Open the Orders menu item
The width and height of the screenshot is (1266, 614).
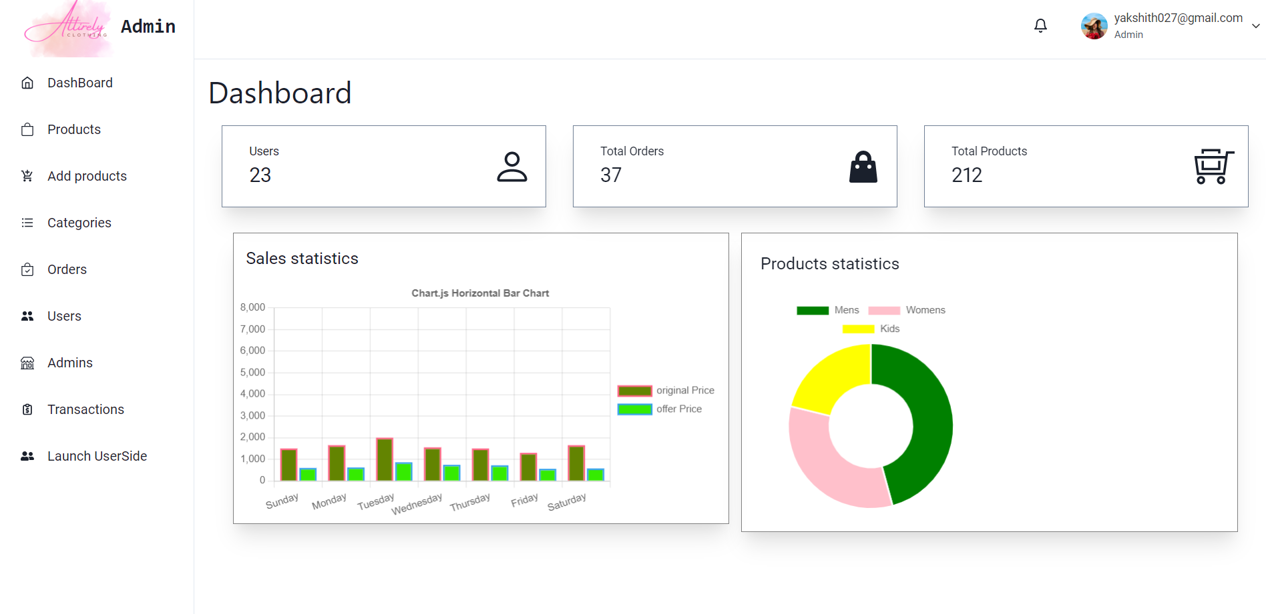click(x=67, y=269)
